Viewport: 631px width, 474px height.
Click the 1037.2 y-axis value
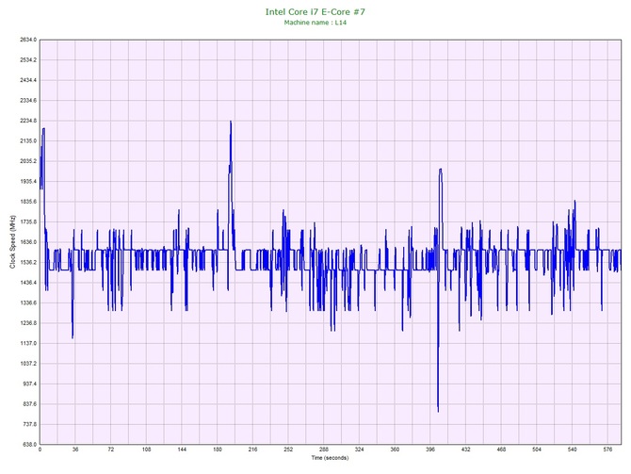28,363
